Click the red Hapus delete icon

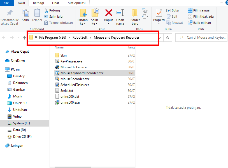coord(108,13)
